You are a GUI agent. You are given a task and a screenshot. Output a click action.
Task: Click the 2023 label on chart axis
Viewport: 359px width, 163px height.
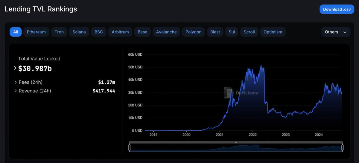tap(286, 135)
